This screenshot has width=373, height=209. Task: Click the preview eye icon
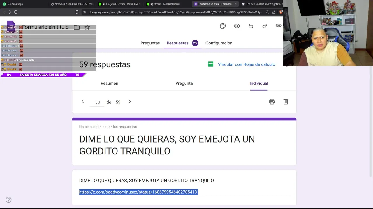coord(237,26)
